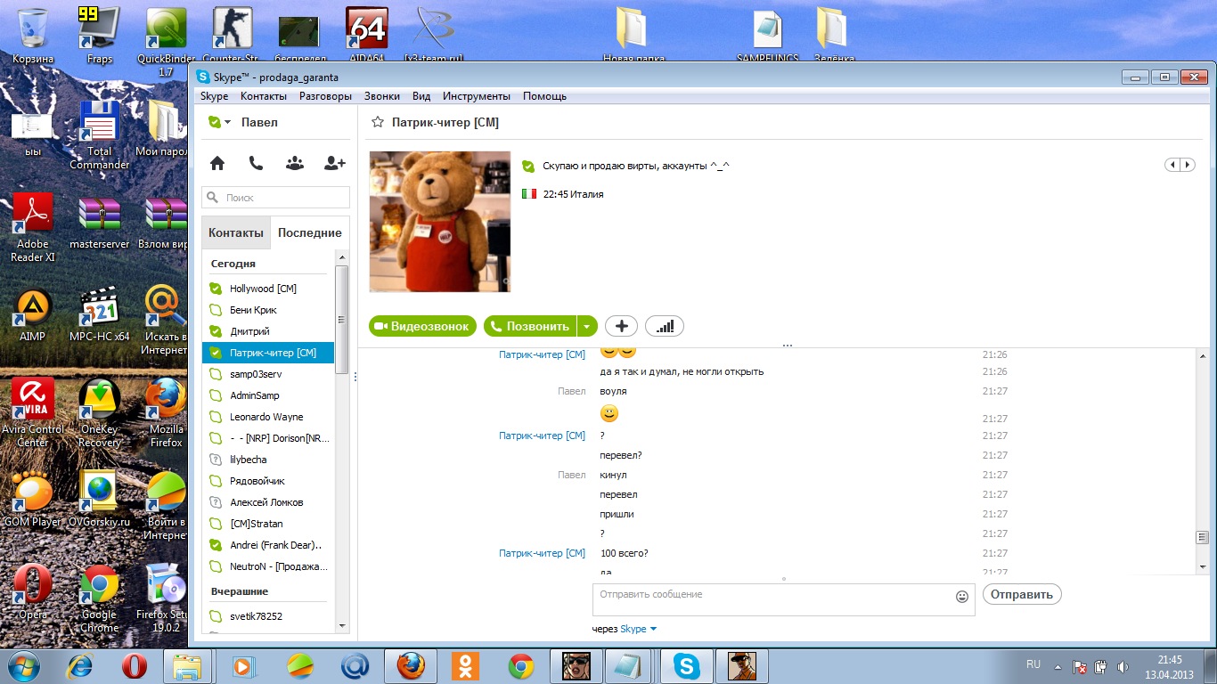Click the "22:45 Италия" local time text
This screenshot has height=684, width=1217.
coord(573,194)
